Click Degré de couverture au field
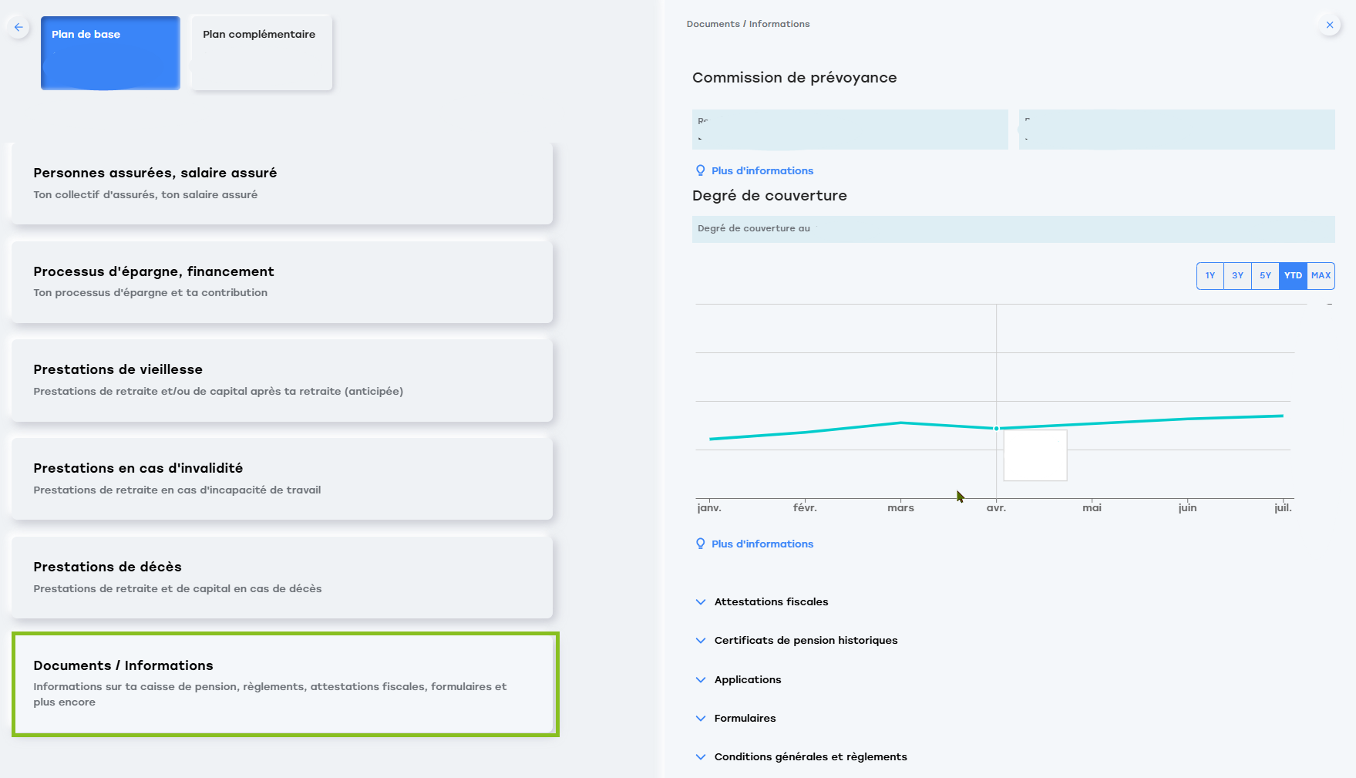 pyautogui.click(x=1013, y=229)
